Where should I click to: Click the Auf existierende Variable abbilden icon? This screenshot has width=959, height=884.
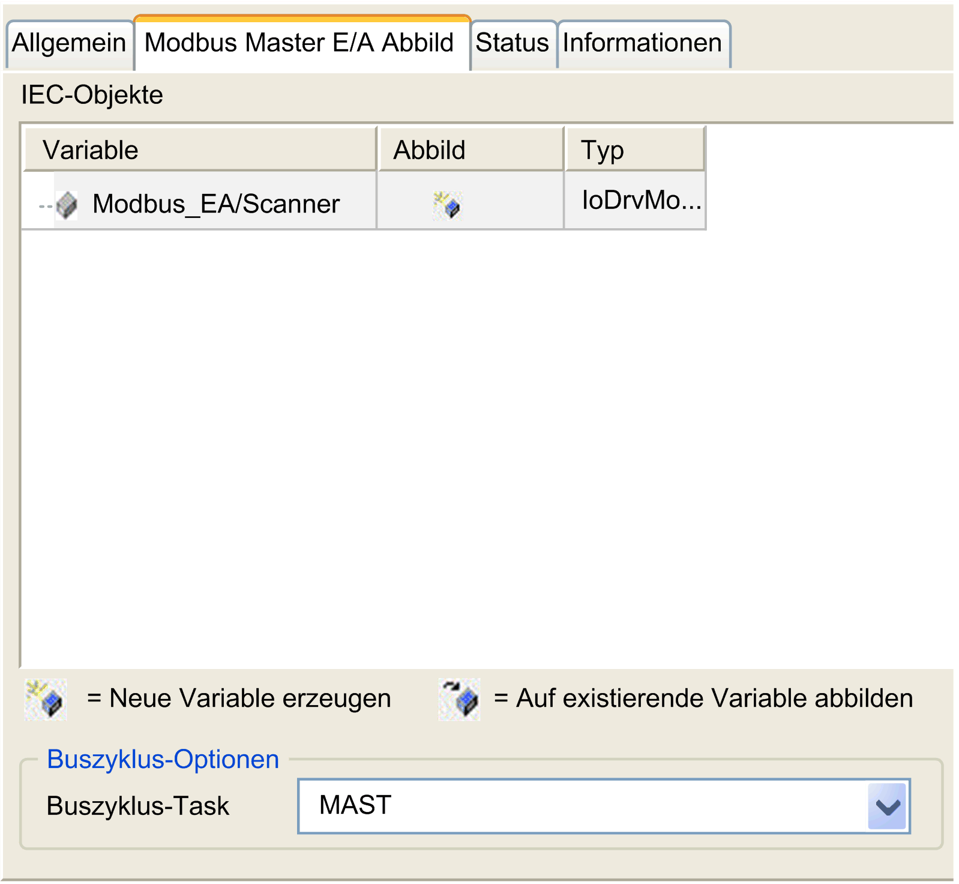pos(459,700)
